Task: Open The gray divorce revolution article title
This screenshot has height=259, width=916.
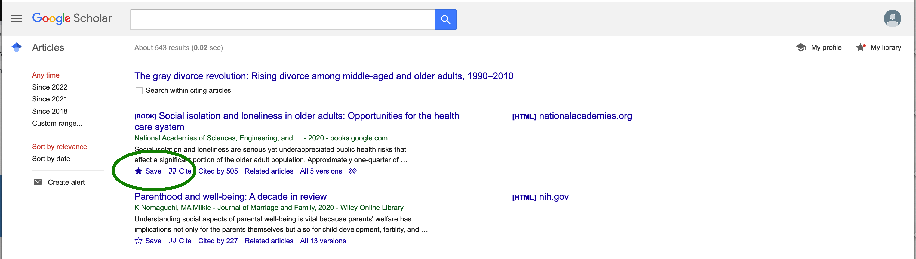Action: [324, 76]
